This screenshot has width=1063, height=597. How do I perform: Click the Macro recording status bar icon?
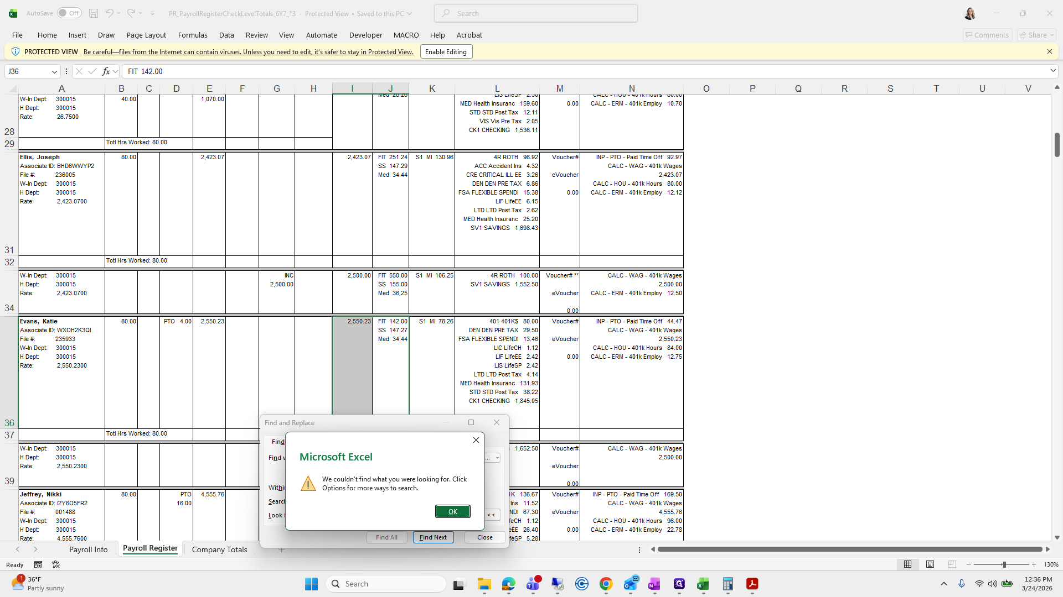[38, 564]
